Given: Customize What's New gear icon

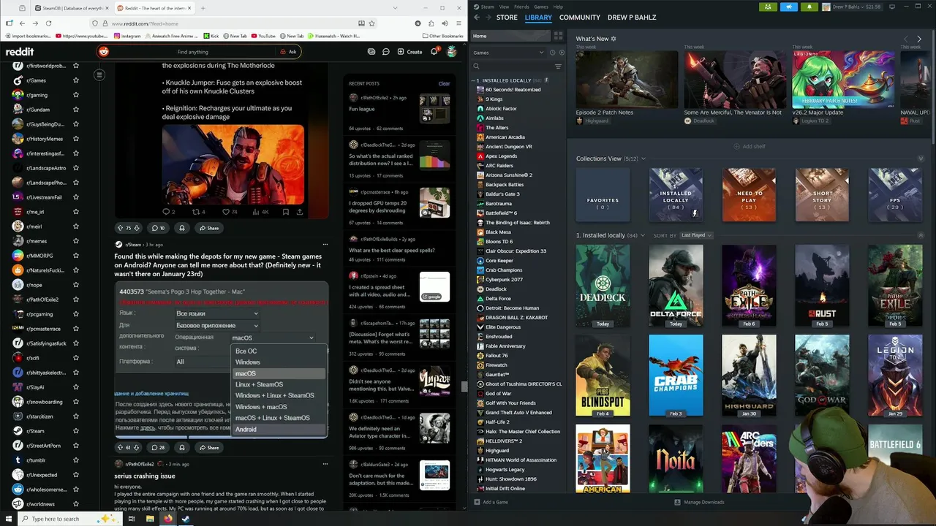Looking at the screenshot, I should click(x=614, y=39).
